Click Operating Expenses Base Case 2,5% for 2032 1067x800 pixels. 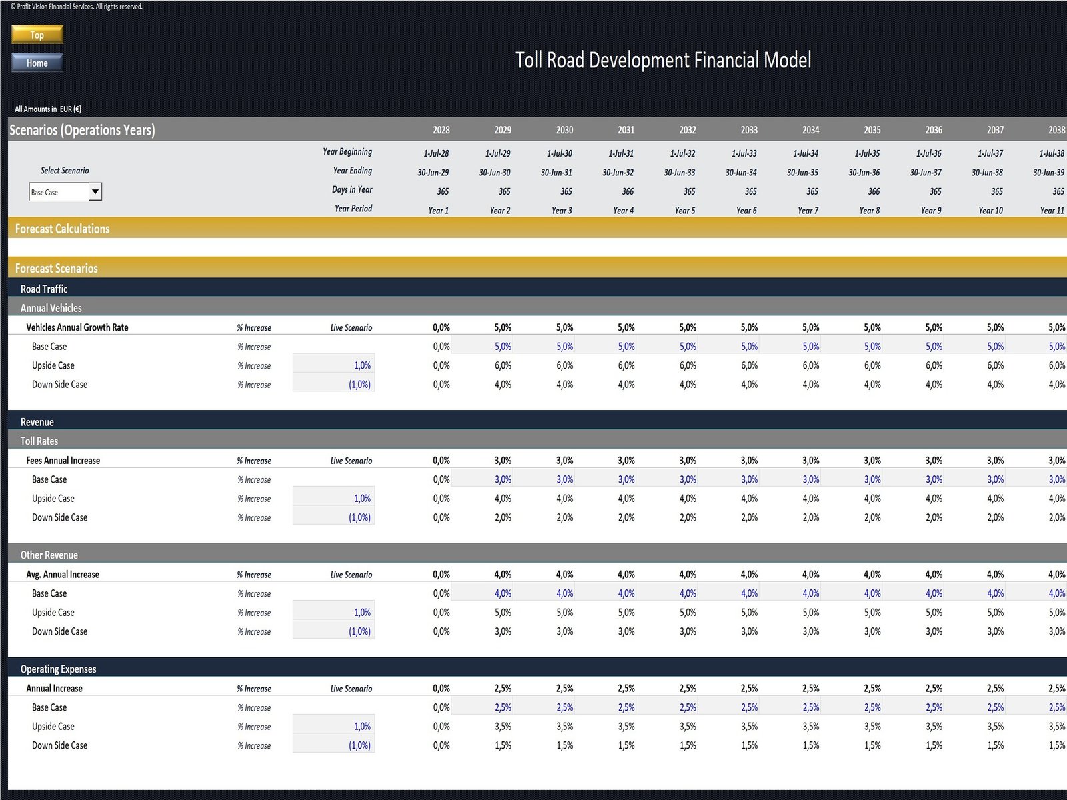click(687, 707)
